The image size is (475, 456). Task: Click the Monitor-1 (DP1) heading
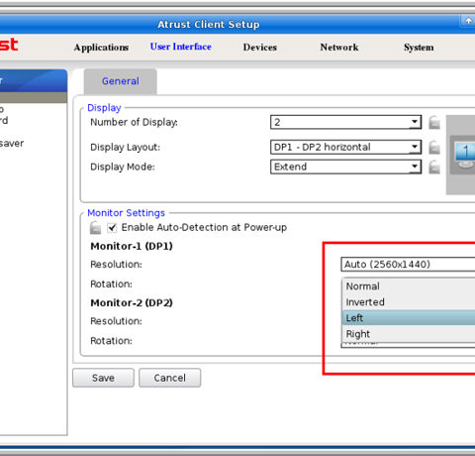(x=132, y=246)
